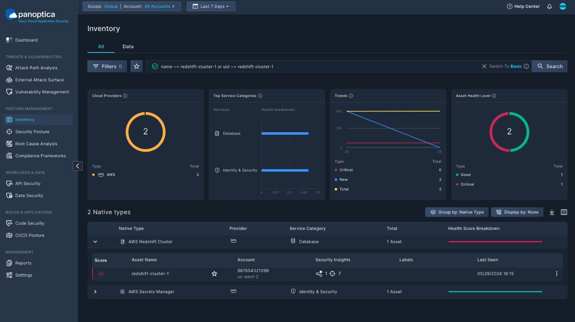Collapse the AWS Redshift Cluster row
The width and height of the screenshot is (575, 322).
coord(95,242)
